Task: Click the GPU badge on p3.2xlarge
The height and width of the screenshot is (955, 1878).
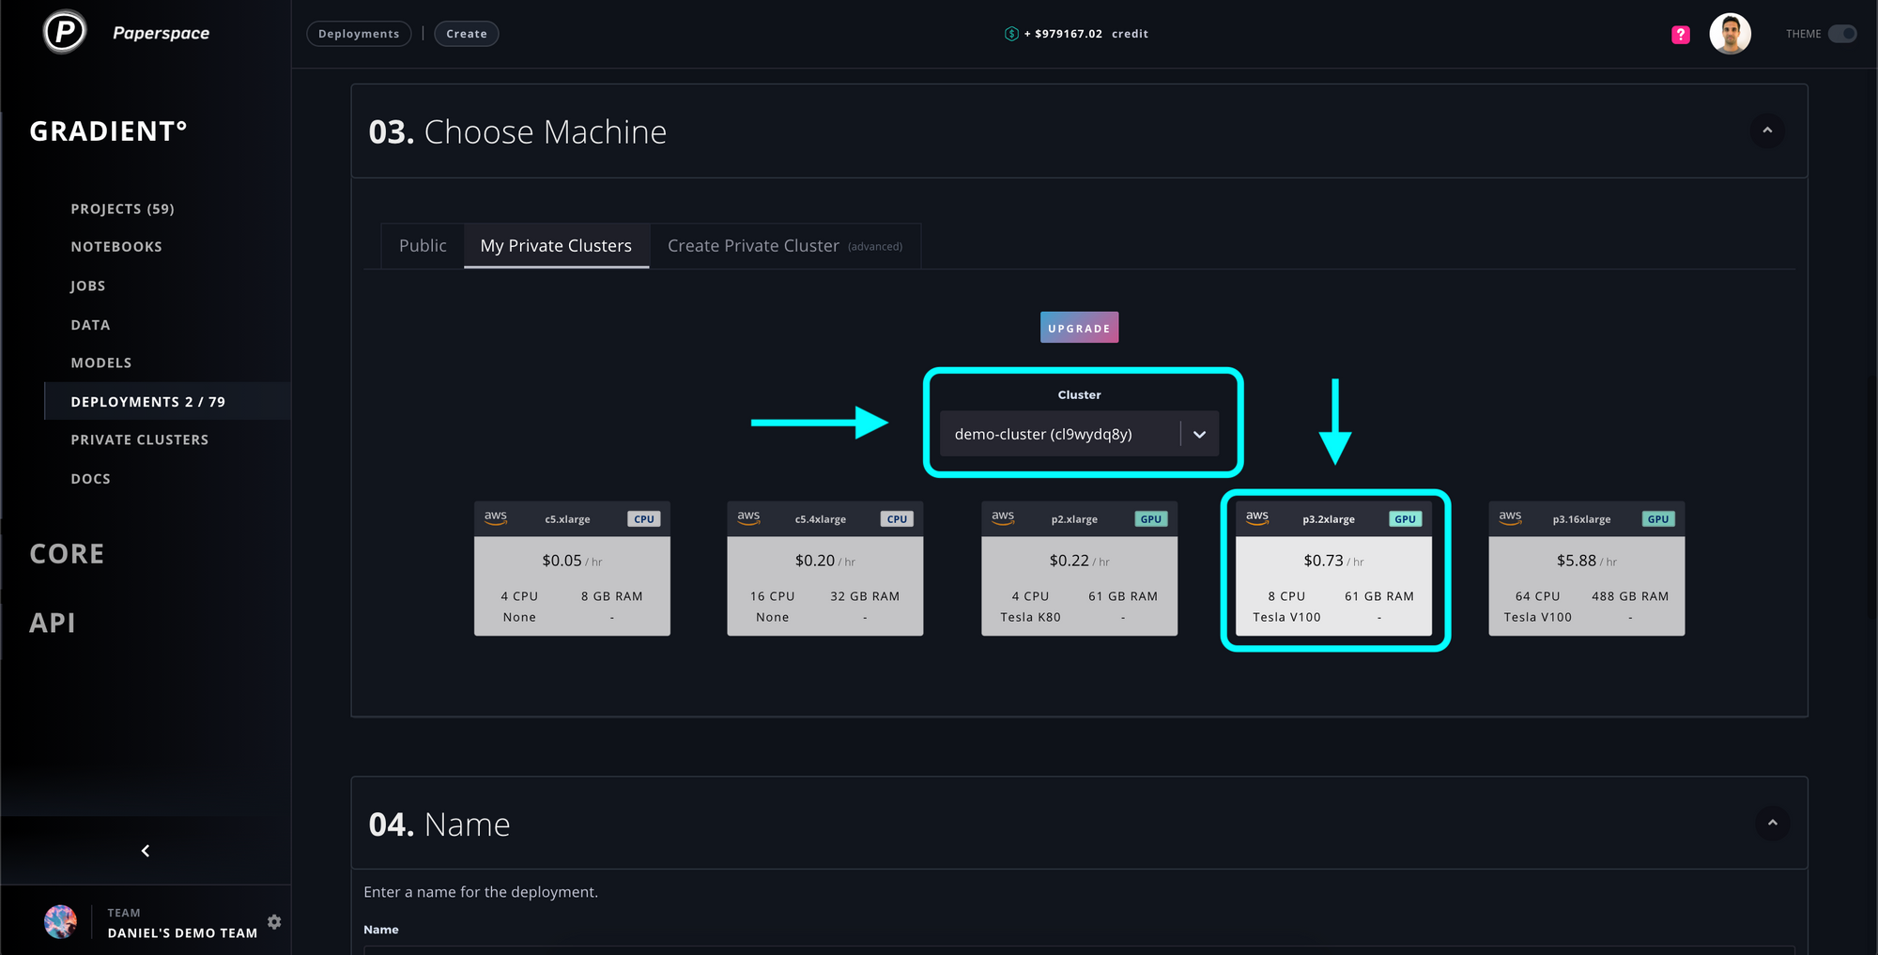Action: pyautogui.click(x=1406, y=519)
